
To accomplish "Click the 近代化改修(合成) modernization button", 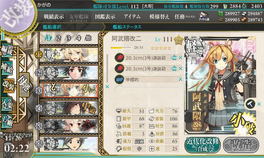I will point(203,145).
